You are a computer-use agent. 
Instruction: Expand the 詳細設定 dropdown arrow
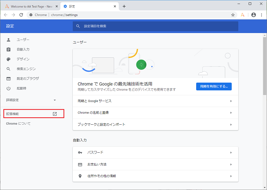coord(55,100)
